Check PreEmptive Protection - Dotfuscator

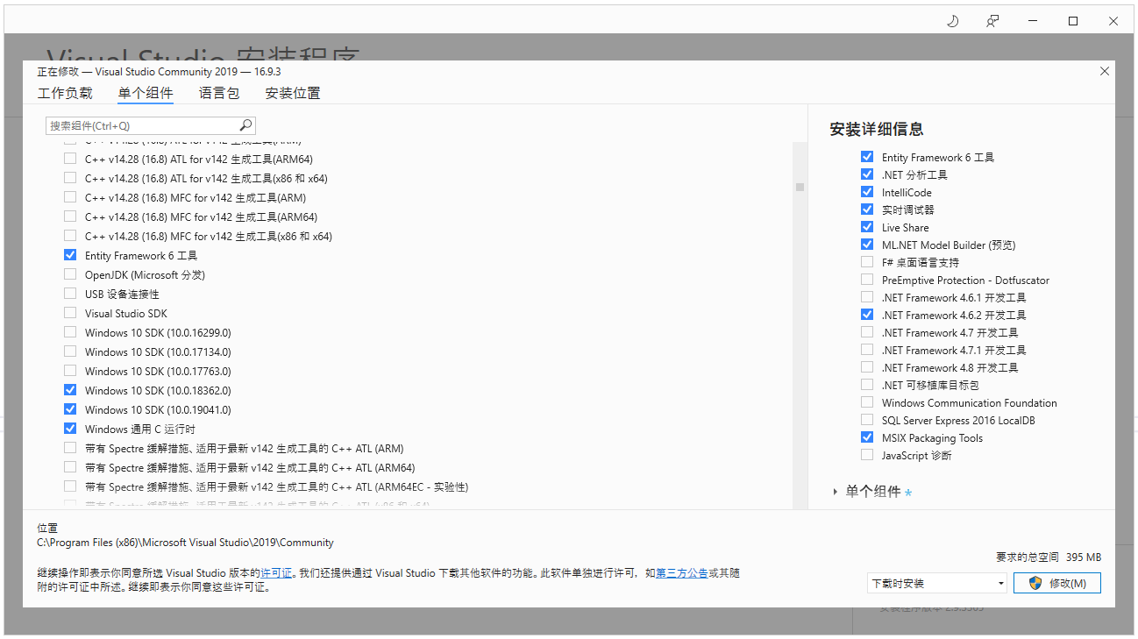tap(867, 280)
